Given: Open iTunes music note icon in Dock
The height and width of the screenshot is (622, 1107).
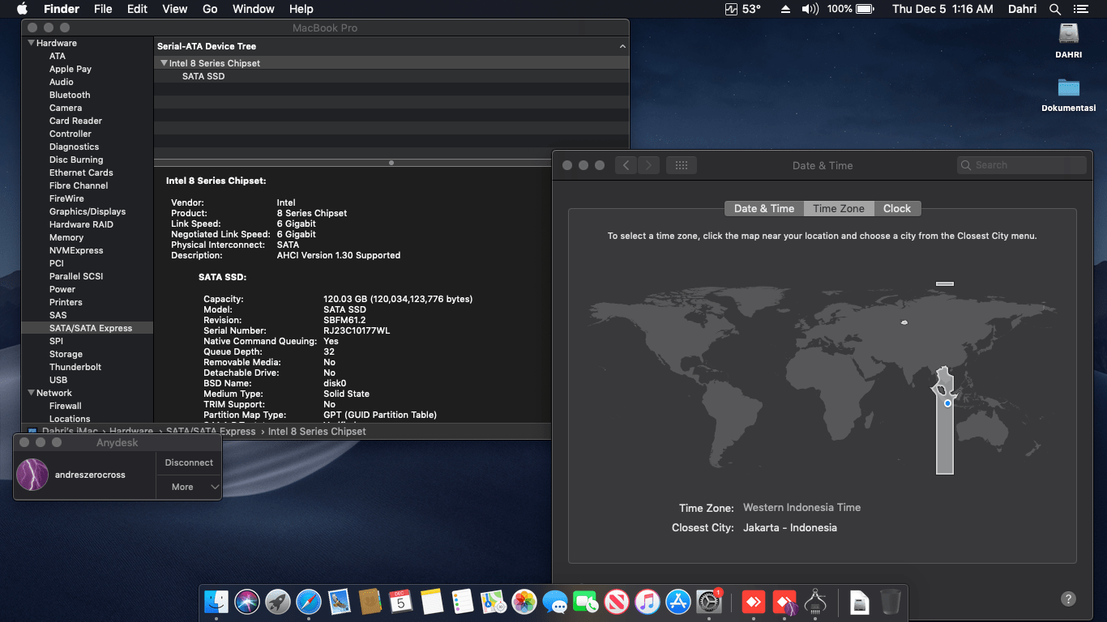Looking at the screenshot, I should pos(648,602).
